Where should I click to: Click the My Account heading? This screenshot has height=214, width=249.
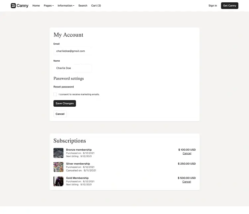(68, 35)
